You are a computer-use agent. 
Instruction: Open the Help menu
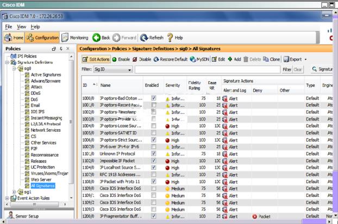tap(35, 27)
